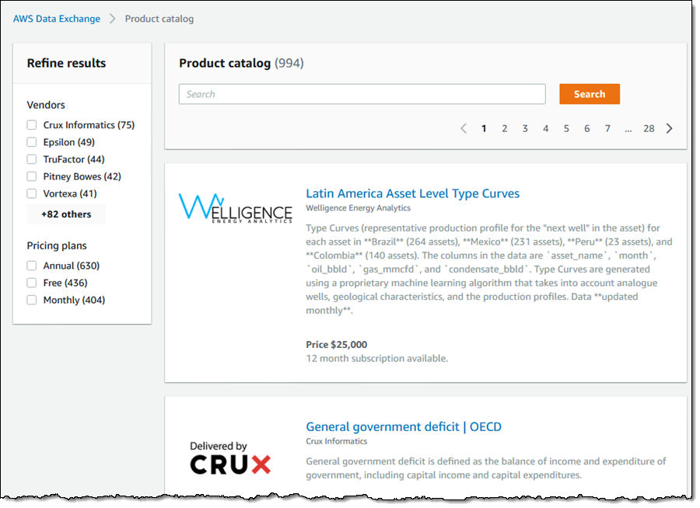Toggle the Vortexa vendor filter
700x508 pixels.
32,193
